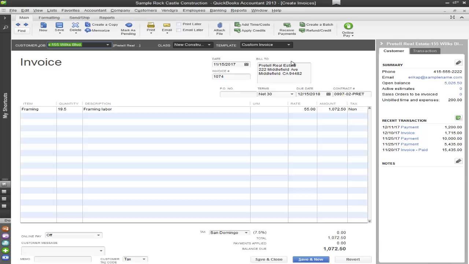Viewport: 469px width, 264px height.
Task: Open Add Time/Costs
Action: click(x=252, y=25)
